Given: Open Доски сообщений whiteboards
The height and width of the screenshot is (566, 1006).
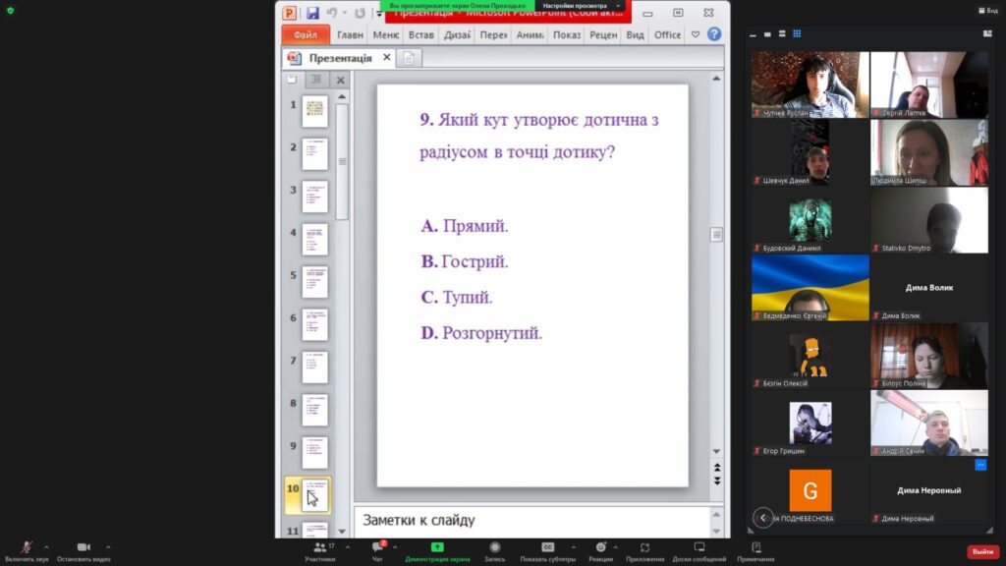Looking at the screenshot, I should point(699,550).
